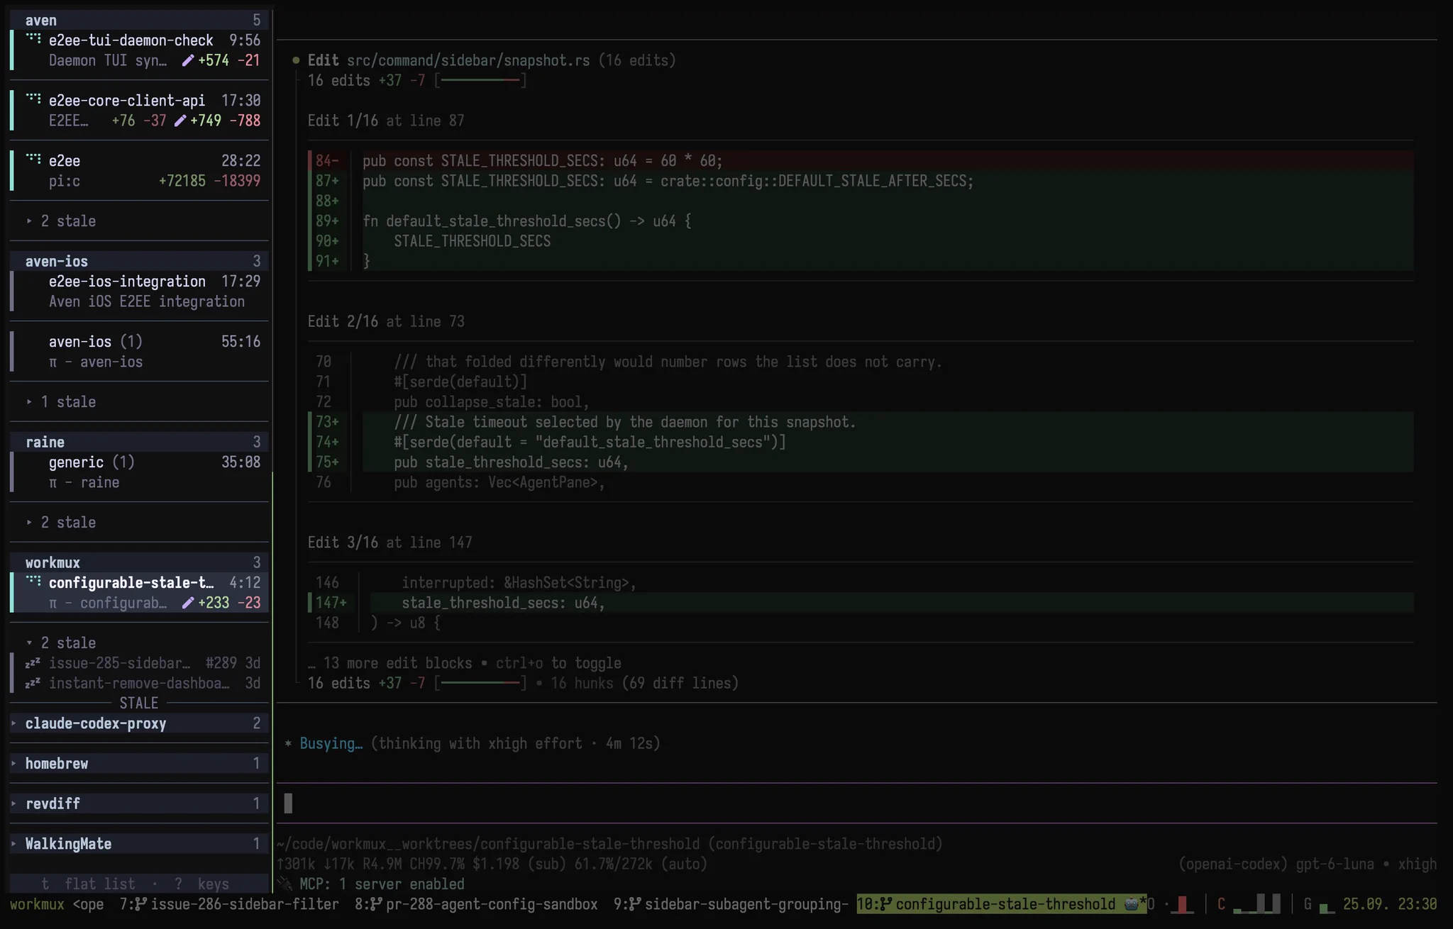Expand the revdiff project group

click(x=139, y=803)
